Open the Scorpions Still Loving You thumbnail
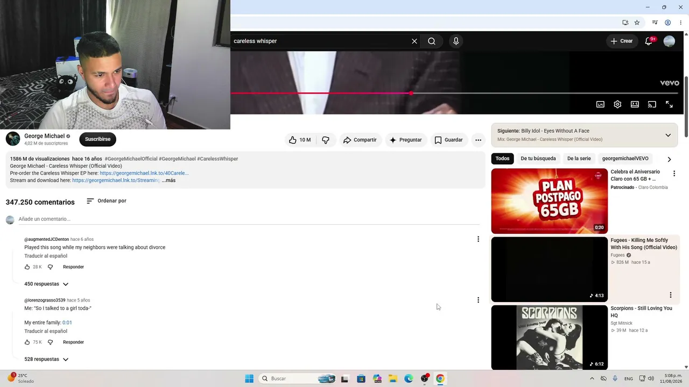This screenshot has height=387, width=689. (549, 338)
